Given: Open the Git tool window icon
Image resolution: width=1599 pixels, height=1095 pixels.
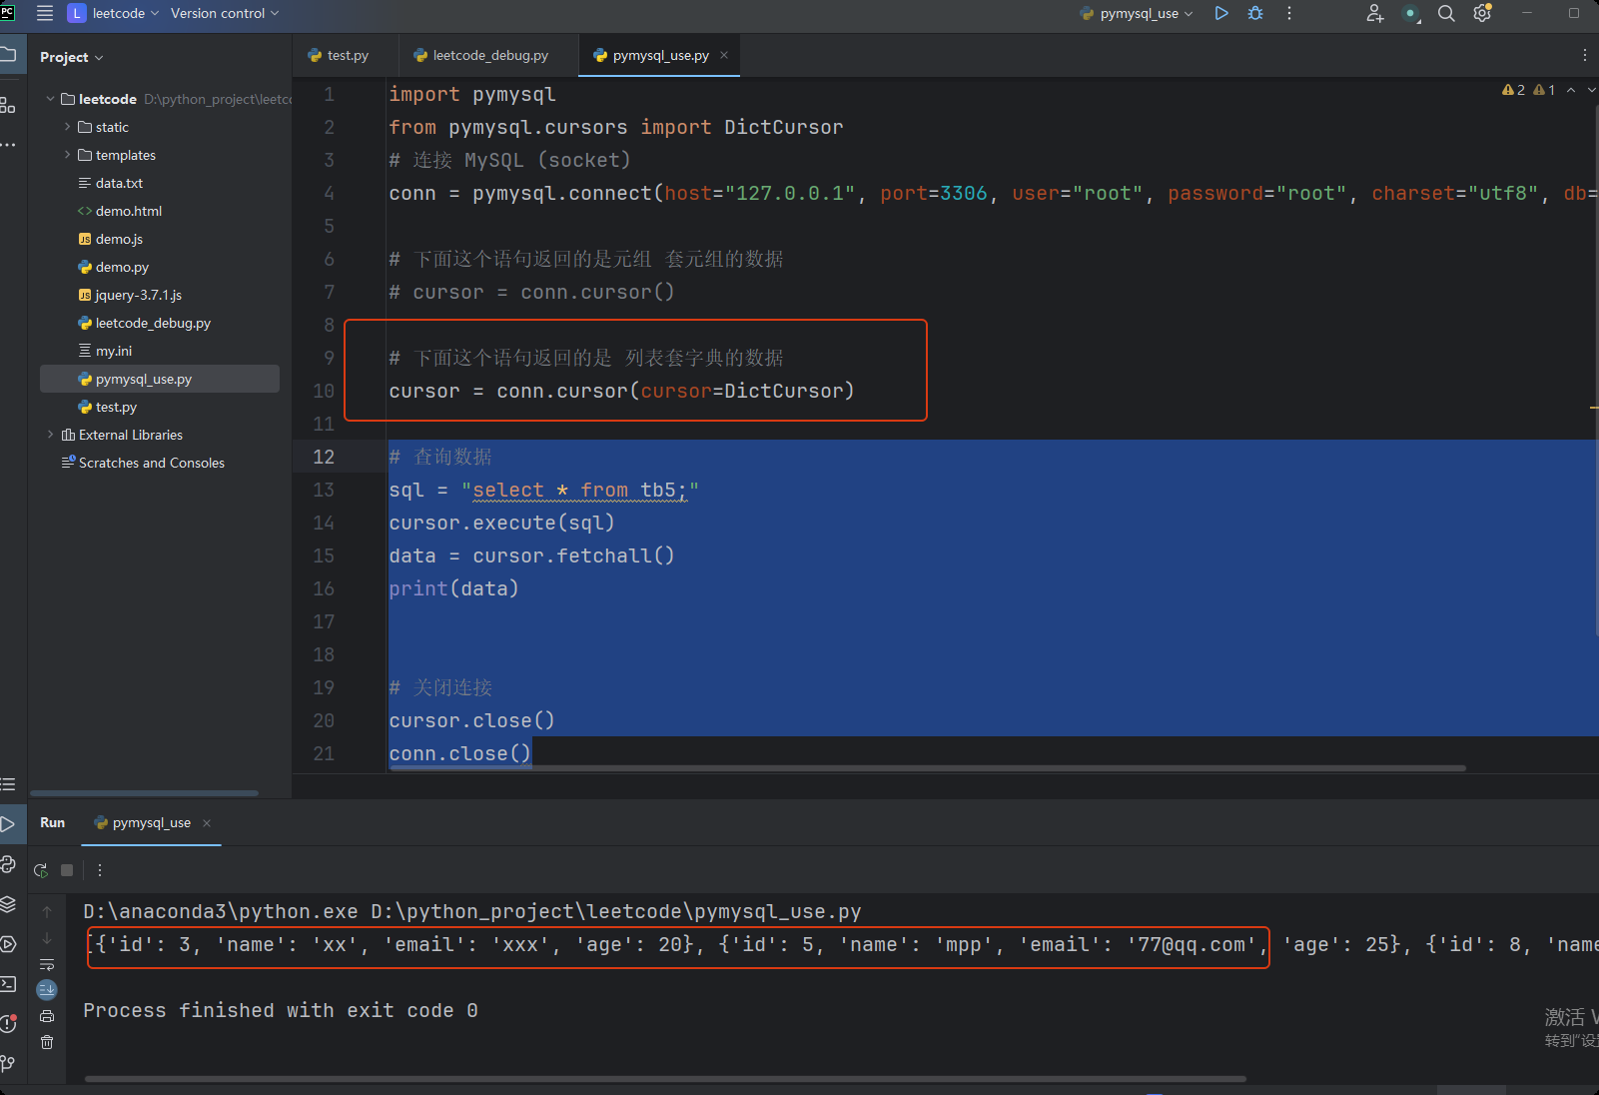Looking at the screenshot, I should [x=8, y=1063].
